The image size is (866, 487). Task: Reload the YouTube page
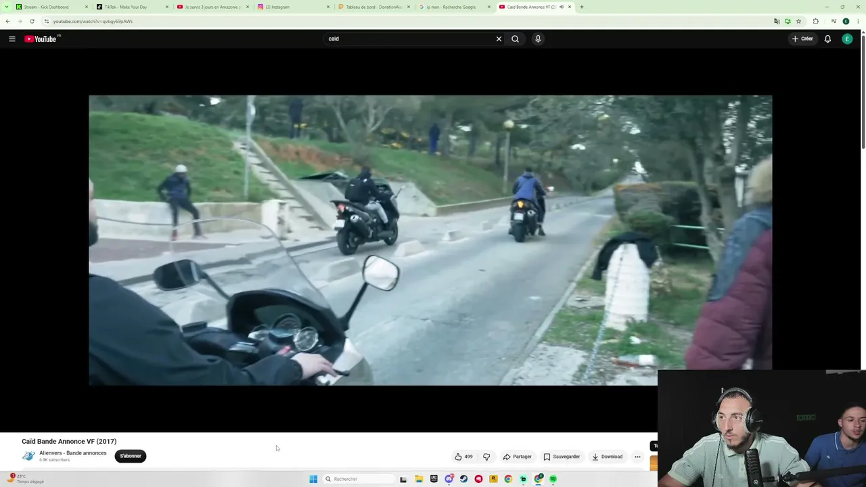[32, 22]
